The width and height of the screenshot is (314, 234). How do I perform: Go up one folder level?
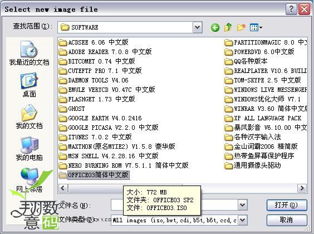228,27
